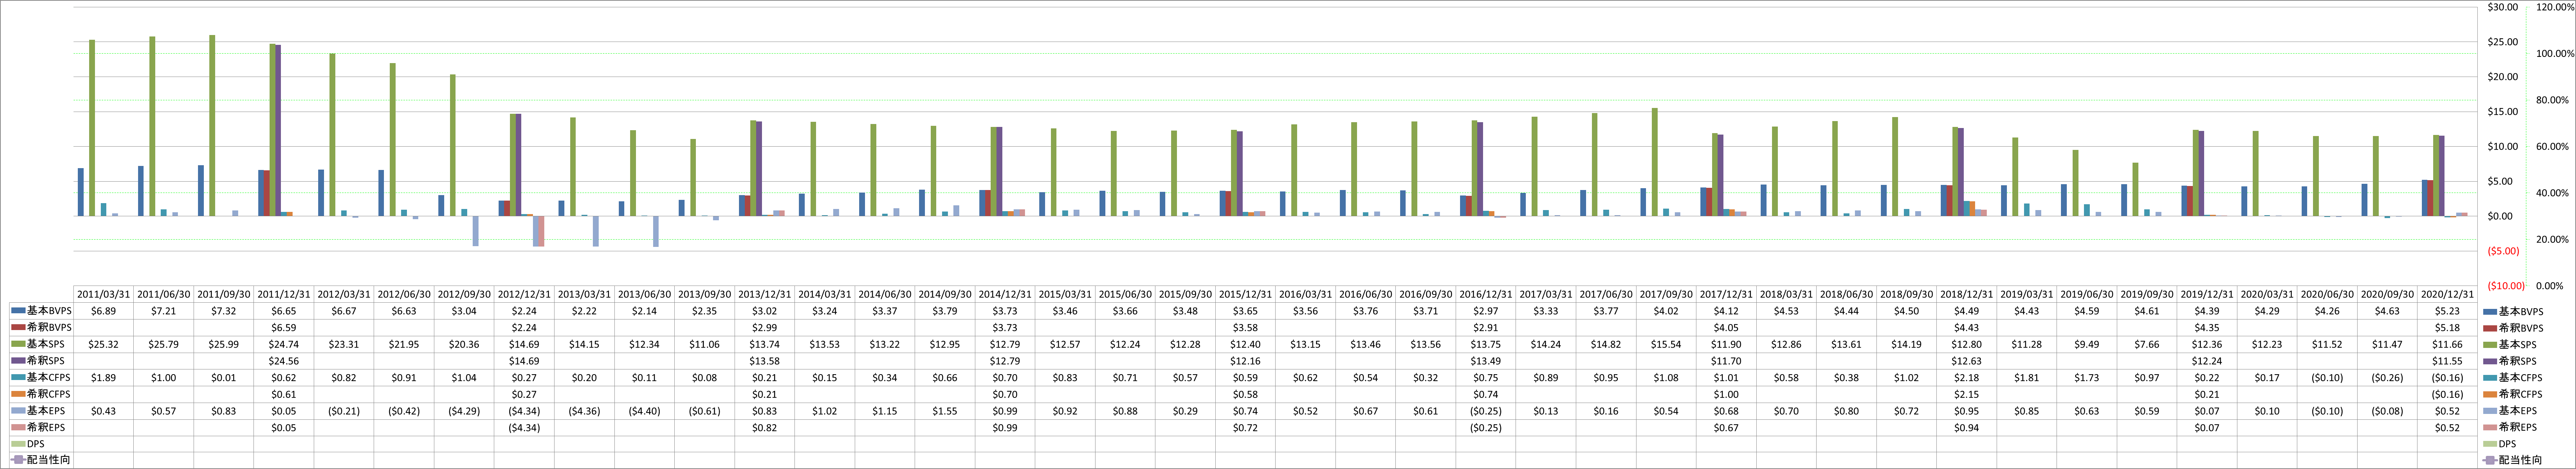Click the 基本BVPS blue swatch in the chart legend
The height and width of the screenshot is (469, 2576).
click(2490, 311)
